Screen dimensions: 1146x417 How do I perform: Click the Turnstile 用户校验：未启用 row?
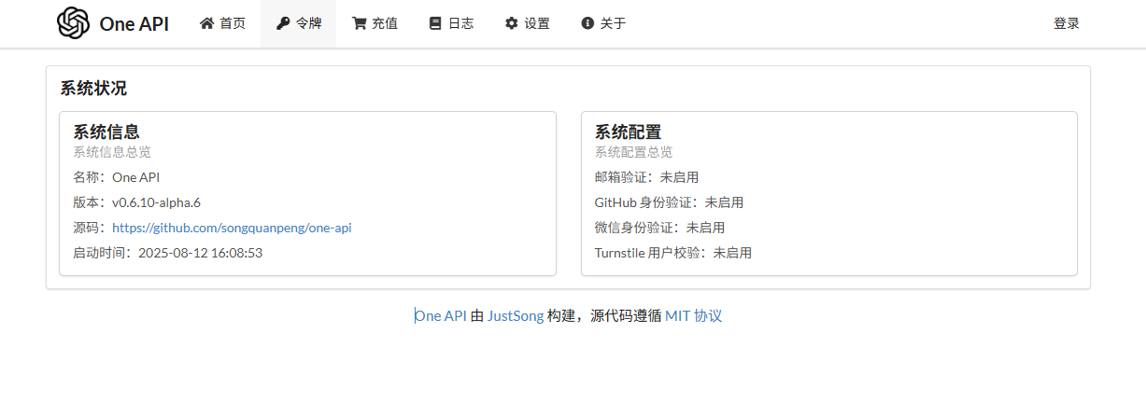tap(672, 253)
